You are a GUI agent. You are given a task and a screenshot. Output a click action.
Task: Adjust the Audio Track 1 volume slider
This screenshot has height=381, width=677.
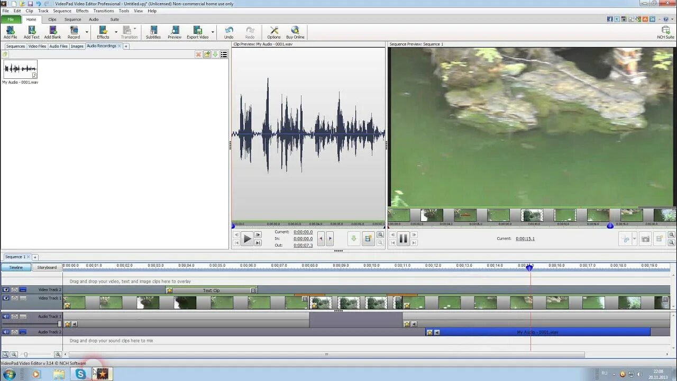(x=60, y=324)
